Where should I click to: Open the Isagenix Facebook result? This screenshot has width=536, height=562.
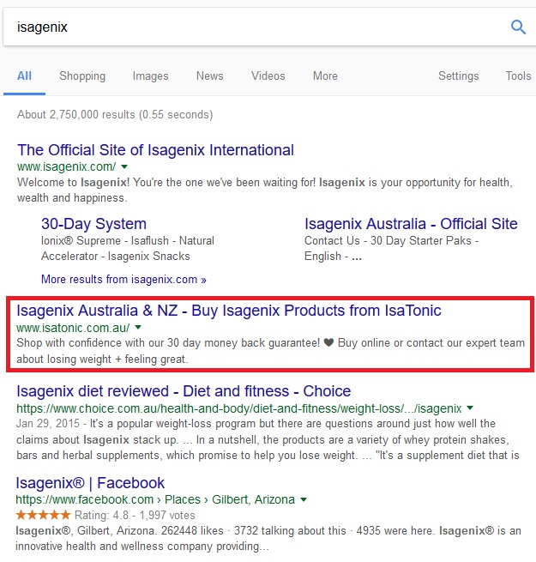coord(90,483)
